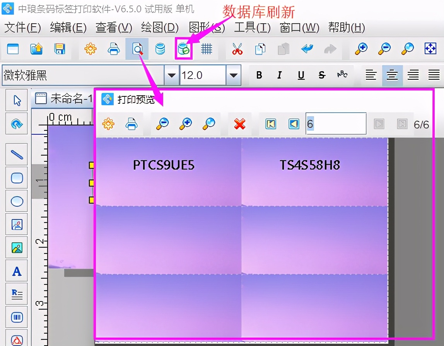
Task: Click the rotate arrow tool in left sidebar
Action: tap(17, 124)
